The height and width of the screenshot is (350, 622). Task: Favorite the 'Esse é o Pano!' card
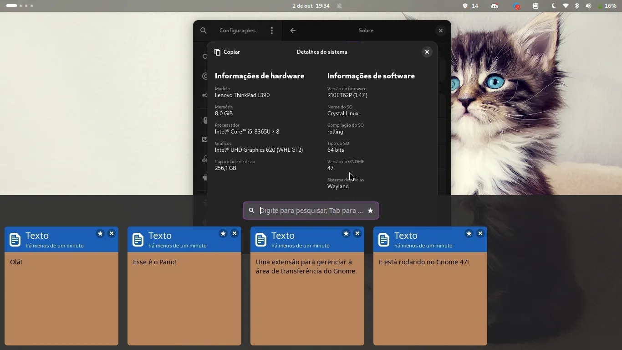tap(223, 233)
